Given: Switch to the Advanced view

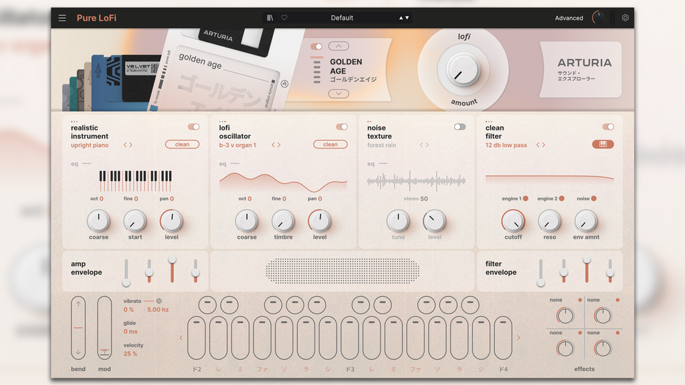Looking at the screenshot, I should [569, 18].
